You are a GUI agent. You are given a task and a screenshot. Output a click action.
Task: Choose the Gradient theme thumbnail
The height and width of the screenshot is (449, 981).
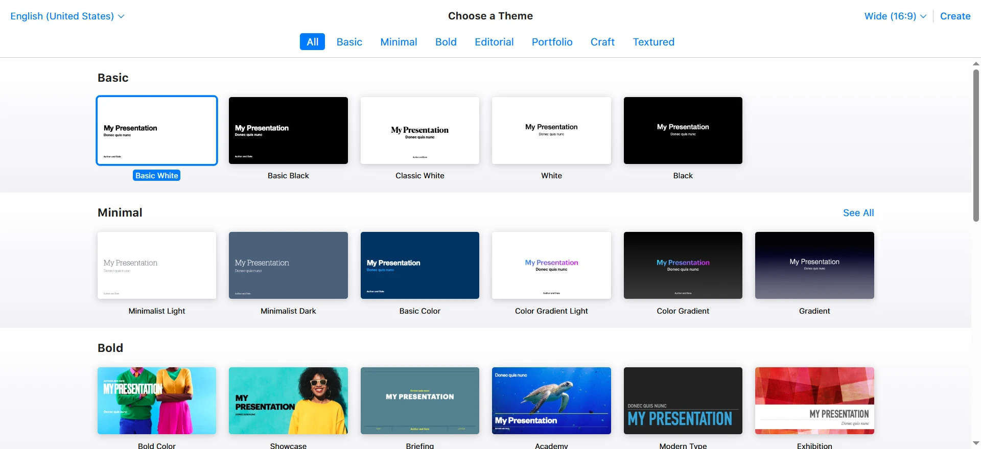[x=814, y=266]
